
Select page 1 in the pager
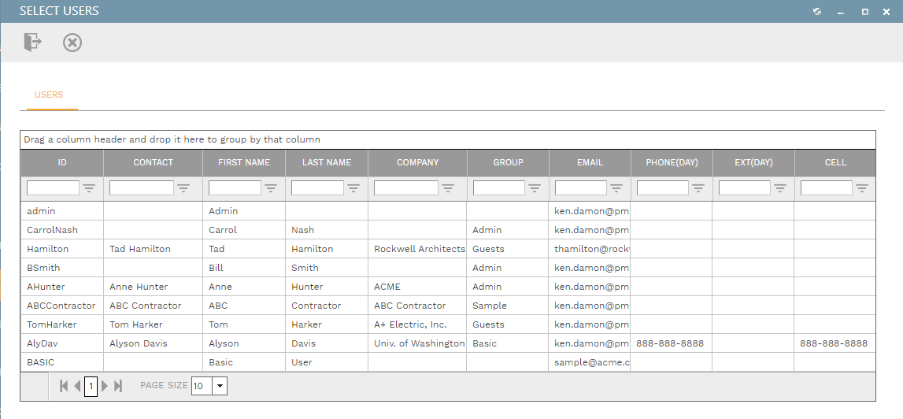[91, 386]
